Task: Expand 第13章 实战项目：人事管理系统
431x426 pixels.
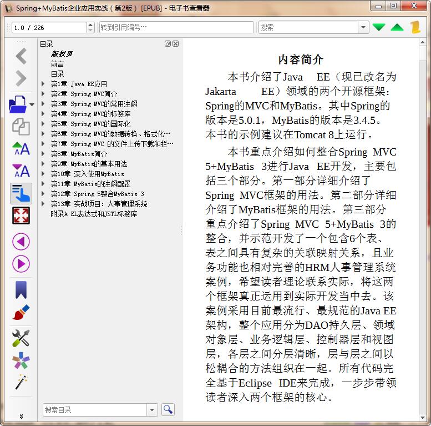Action: point(43,204)
